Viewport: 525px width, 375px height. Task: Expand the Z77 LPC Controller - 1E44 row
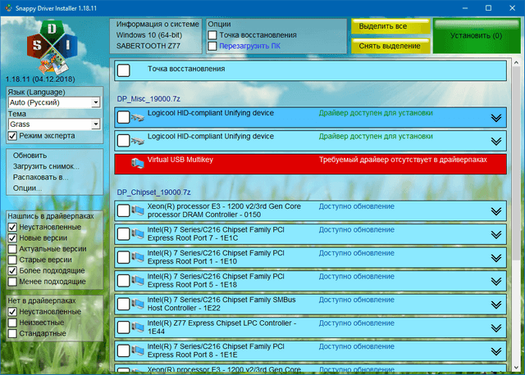click(x=495, y=328)
